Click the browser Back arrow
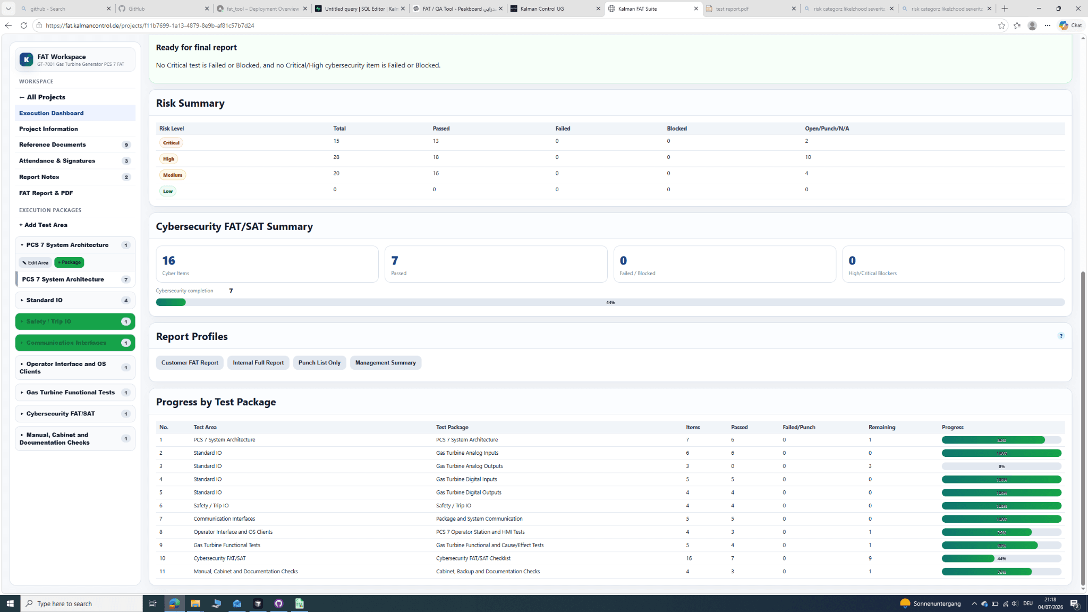1088x612 pixels. pos(8,25)
